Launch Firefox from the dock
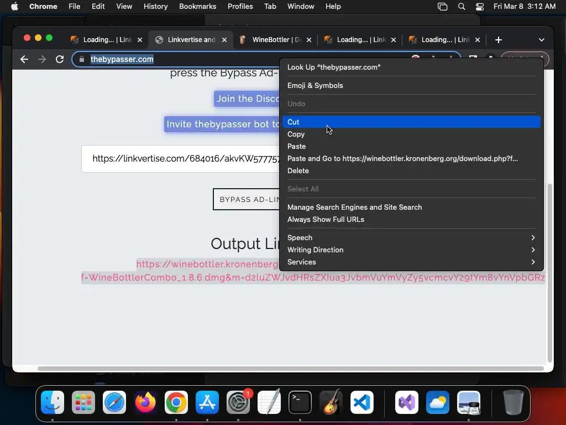Viewport: 566px width, 425px height. pos(145,402)
